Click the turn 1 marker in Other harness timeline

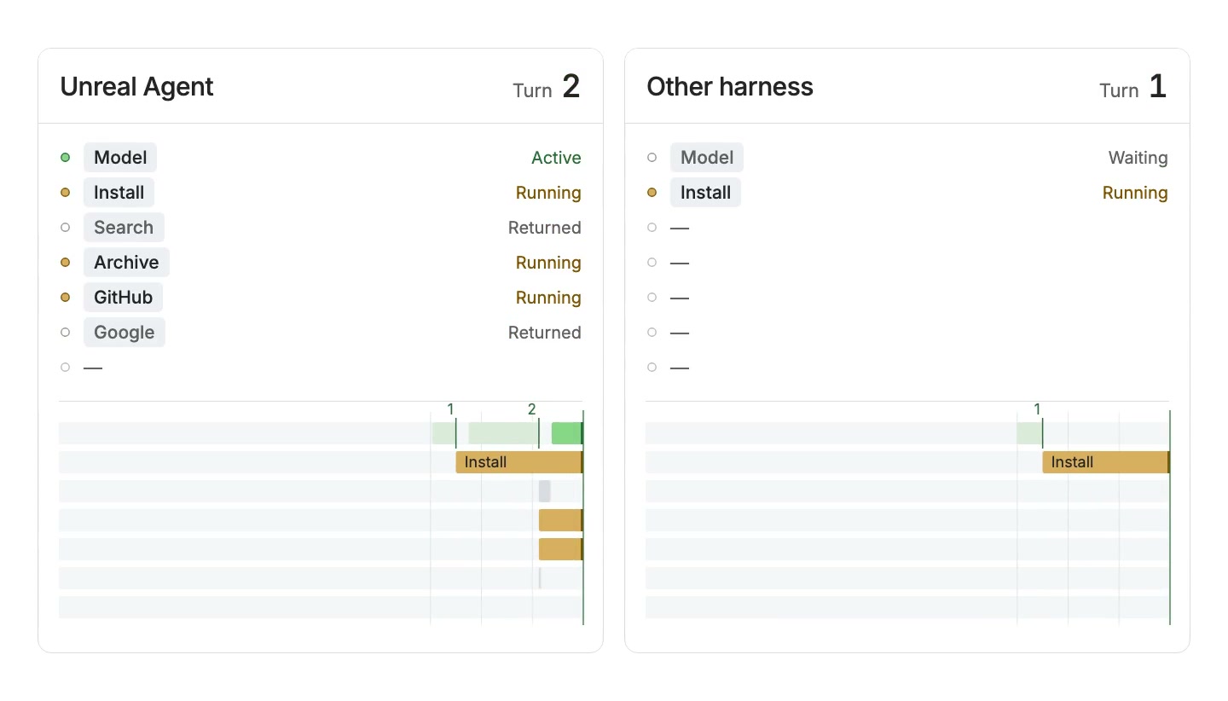[1038, 410]
